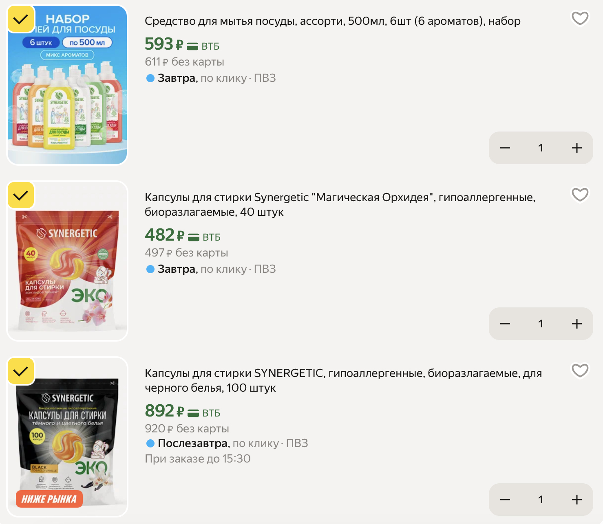This screenshot has height=524, width=603.
Task: Add one more 100-piece black capsules pack
Action: tap(576, 500)
